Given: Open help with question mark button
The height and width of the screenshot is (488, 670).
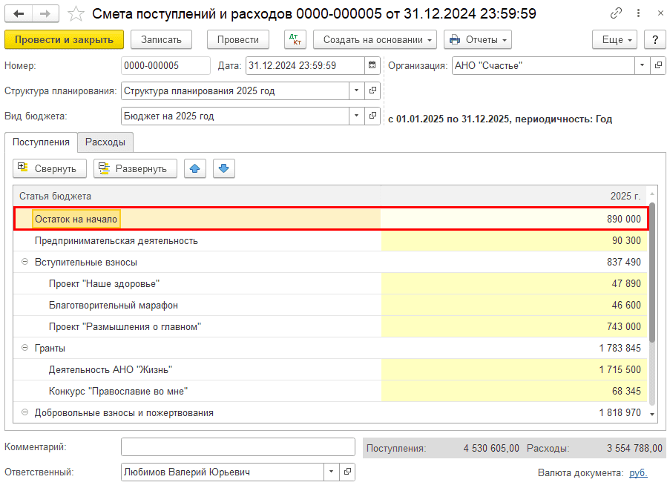Looking at the screenshot, I should (x=654, y=40).
